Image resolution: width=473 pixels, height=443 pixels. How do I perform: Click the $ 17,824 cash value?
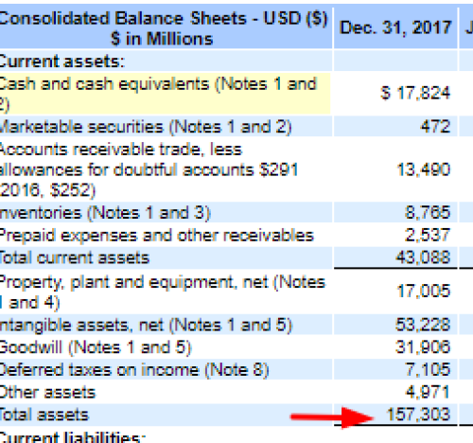(415, 94)
